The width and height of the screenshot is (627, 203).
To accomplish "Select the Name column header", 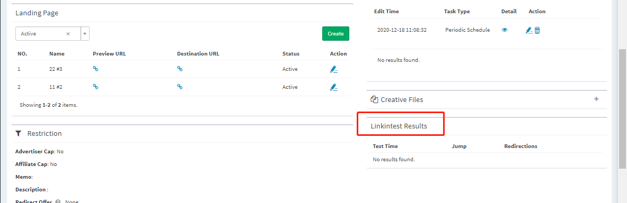I will (x=57, y=53).
